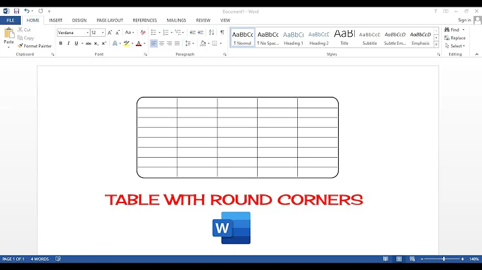Apply Heading 1 style

293,37
